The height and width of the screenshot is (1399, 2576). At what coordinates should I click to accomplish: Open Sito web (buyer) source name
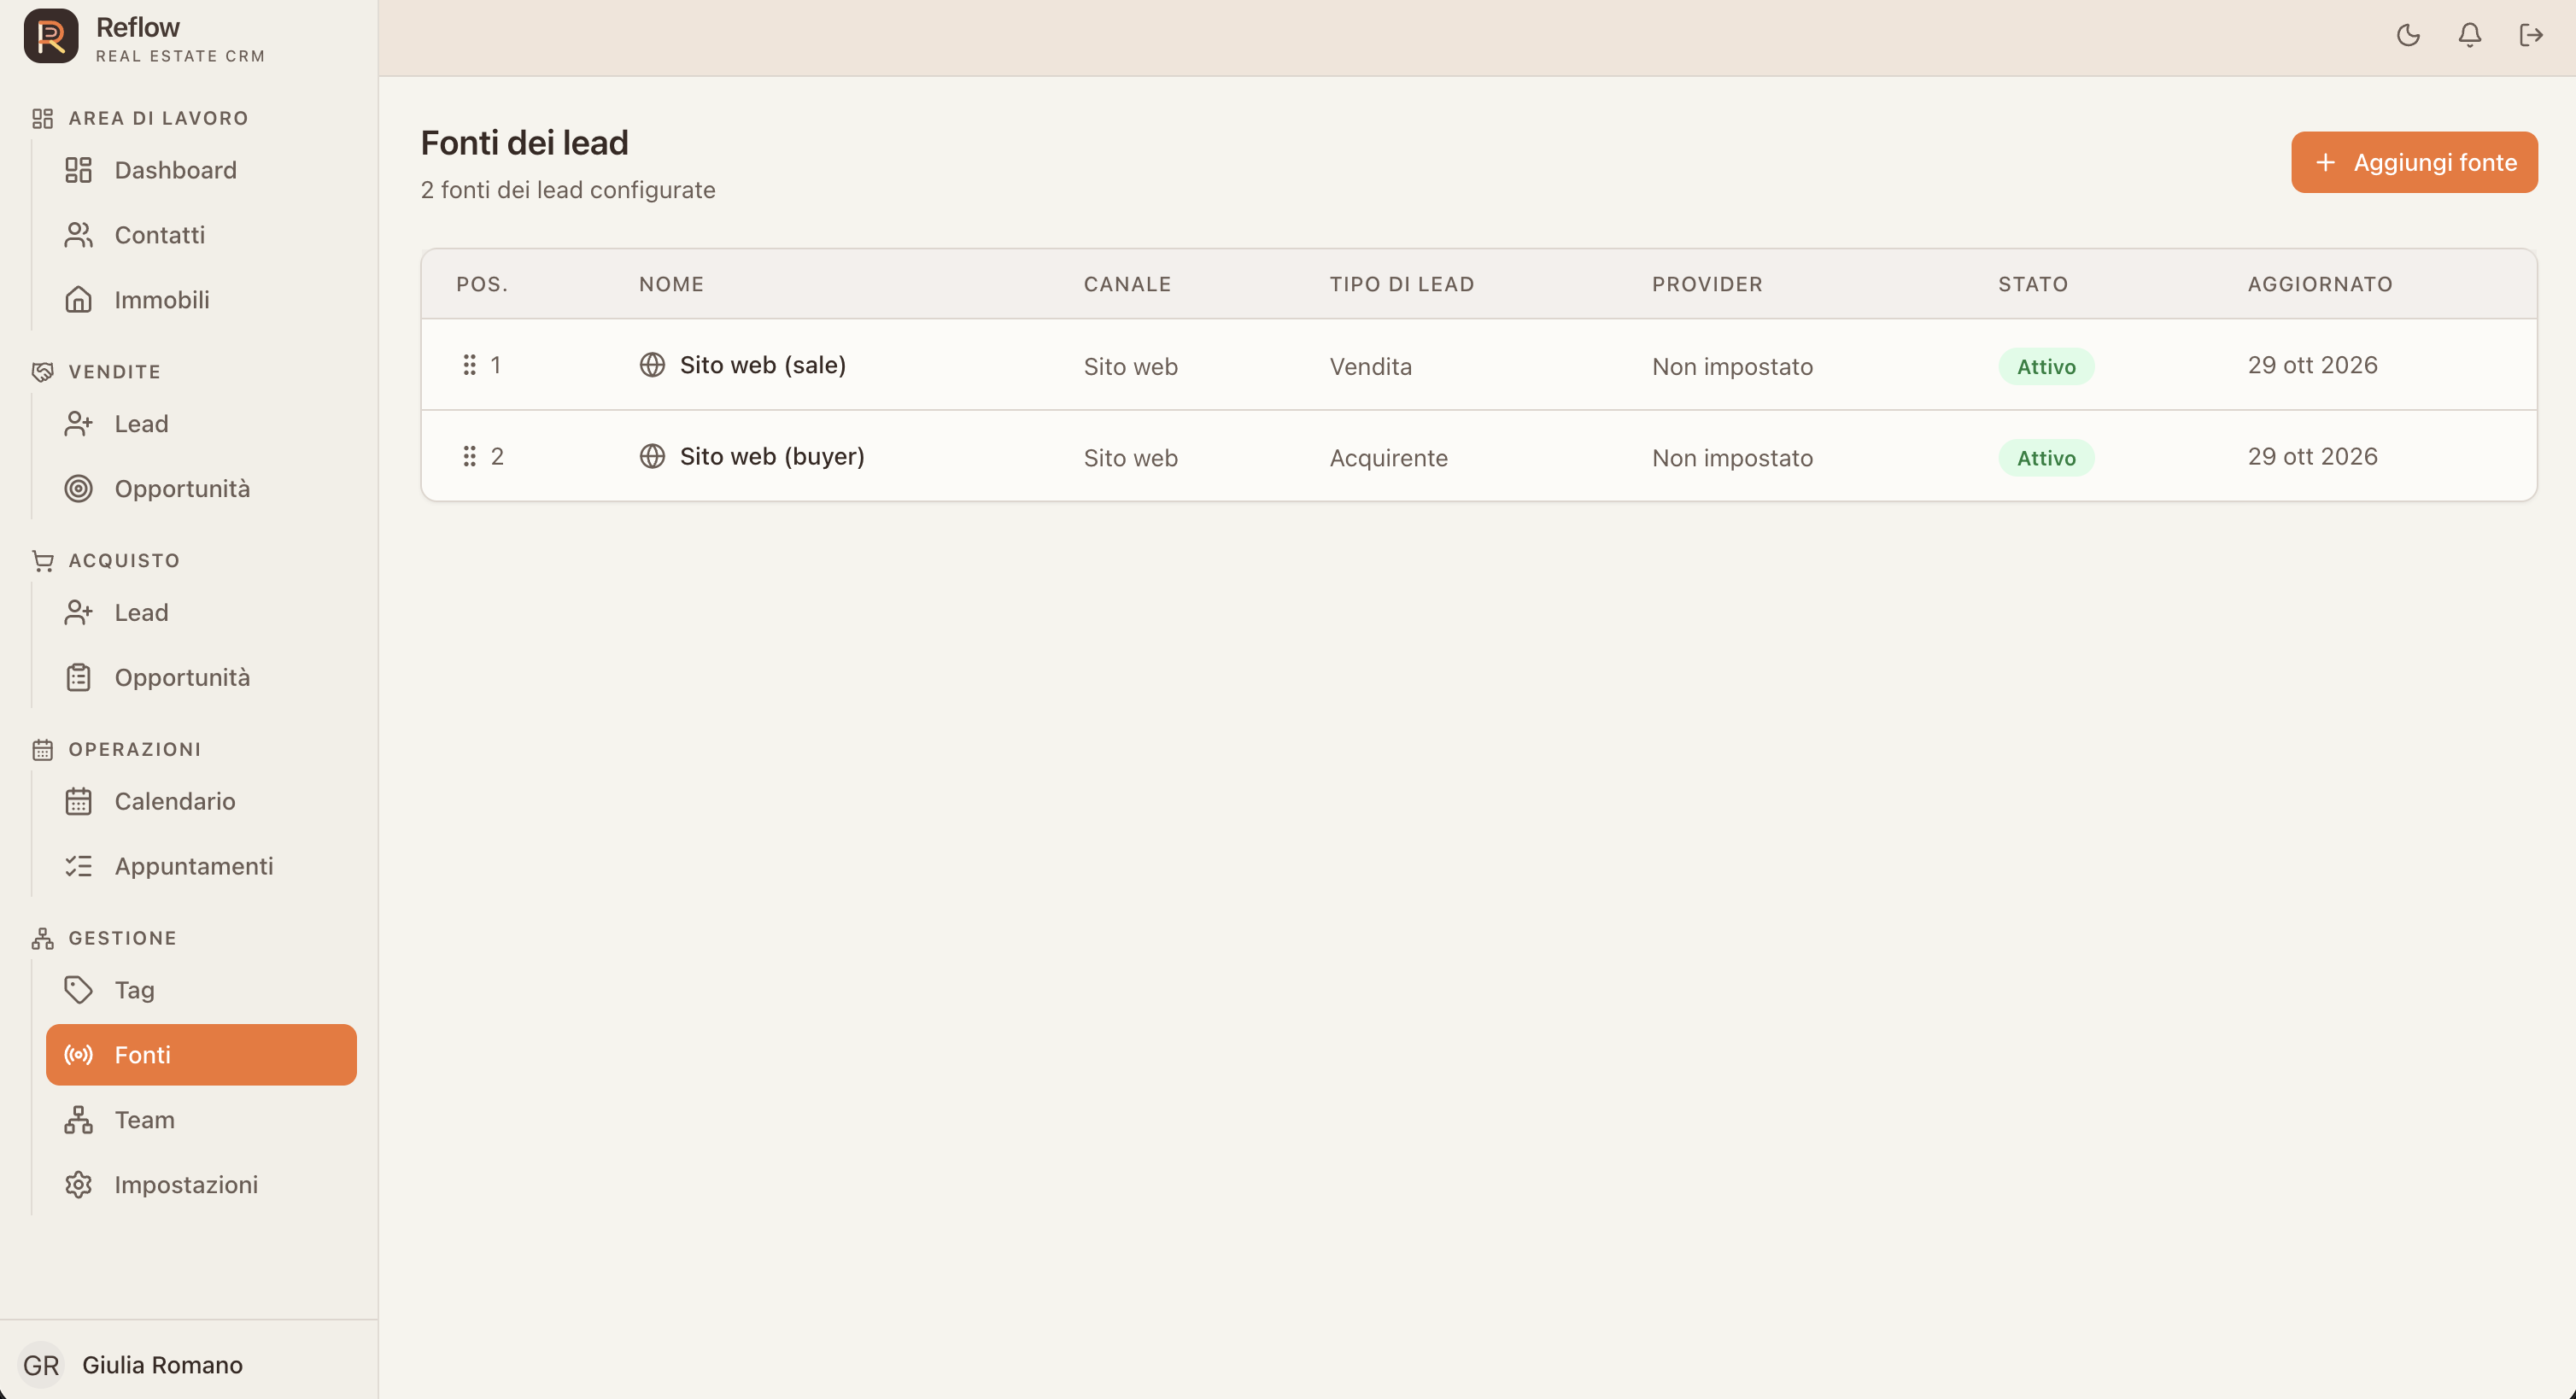pyautogui.click(x=772, y=457)
